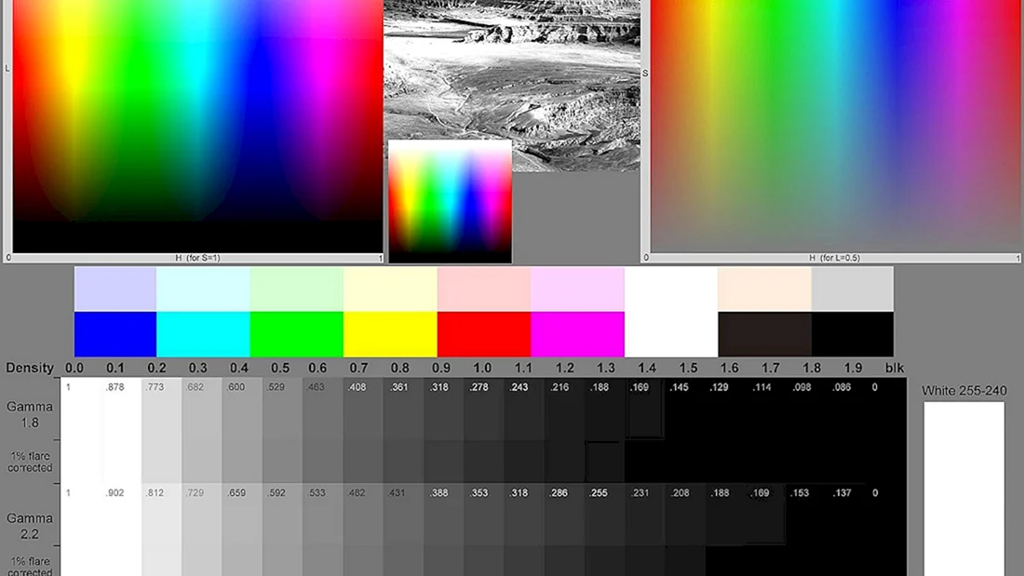Click the 'H (for S=1)' axis label
This screenshot has height=576, width=1024.
[x=197, y=258]
